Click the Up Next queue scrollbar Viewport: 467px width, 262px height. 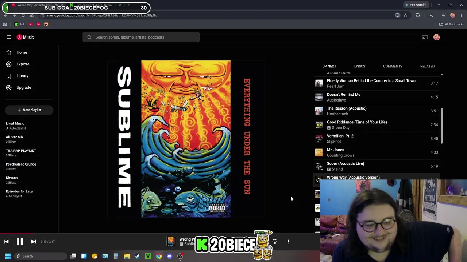click(442, 126)
